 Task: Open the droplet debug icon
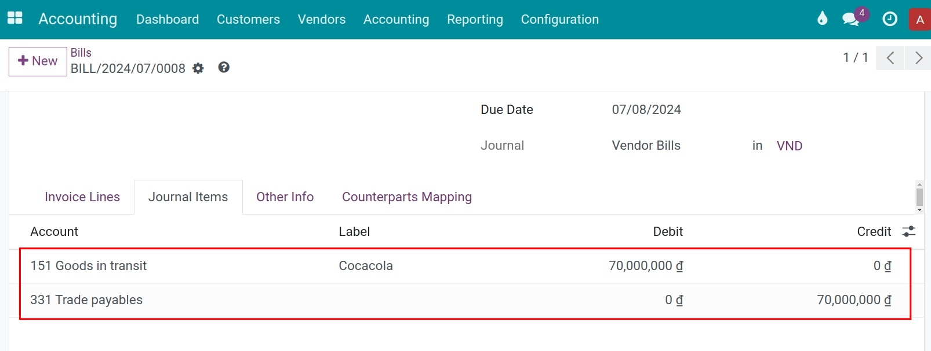[822, 19]
